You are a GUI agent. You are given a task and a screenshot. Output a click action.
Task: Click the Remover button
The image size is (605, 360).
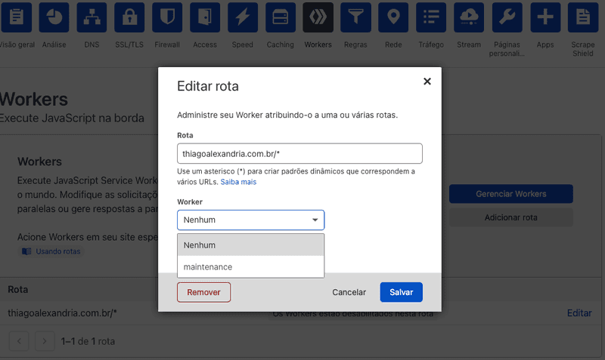pyautogui.click(x=203, y=292)
